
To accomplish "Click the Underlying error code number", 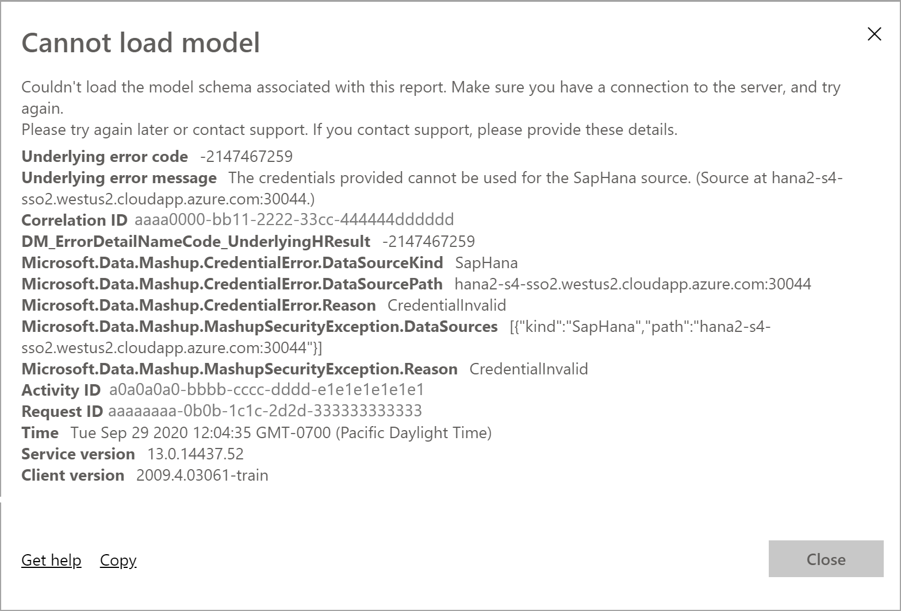I will click(x=246, y=156).
